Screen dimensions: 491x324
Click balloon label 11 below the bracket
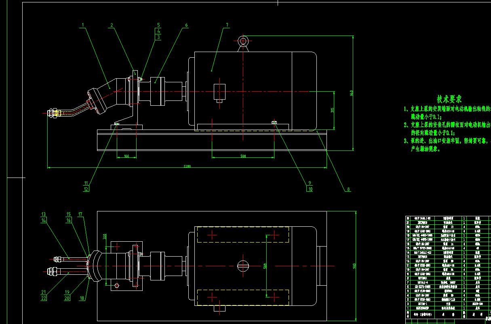86,182
